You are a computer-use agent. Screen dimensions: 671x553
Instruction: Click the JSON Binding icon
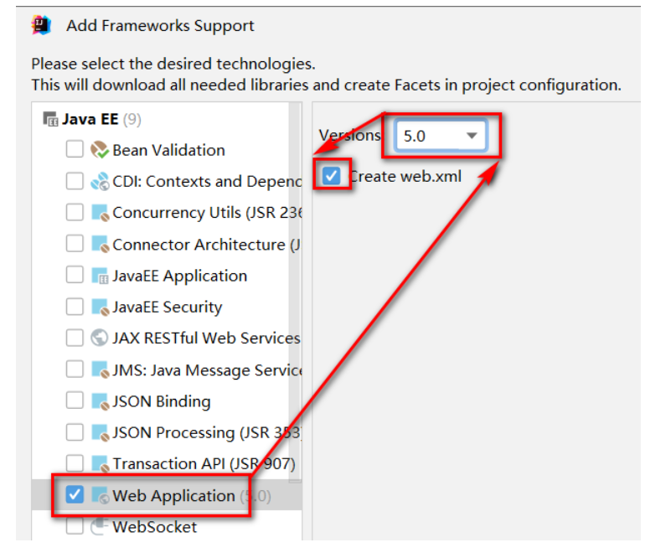tap(101, 401)
